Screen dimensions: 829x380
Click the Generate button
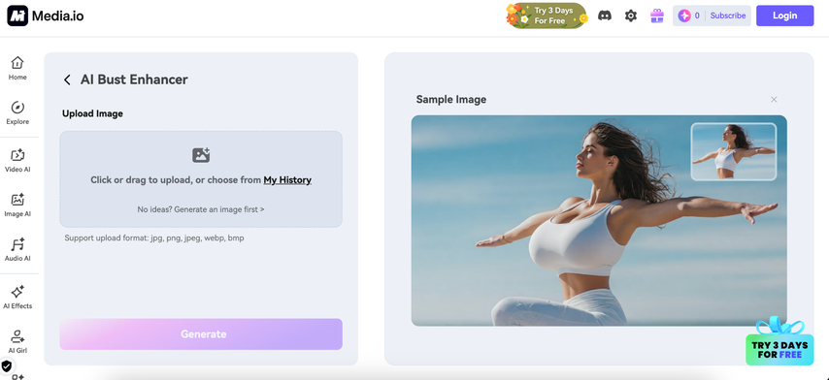(x=201, y=334)
